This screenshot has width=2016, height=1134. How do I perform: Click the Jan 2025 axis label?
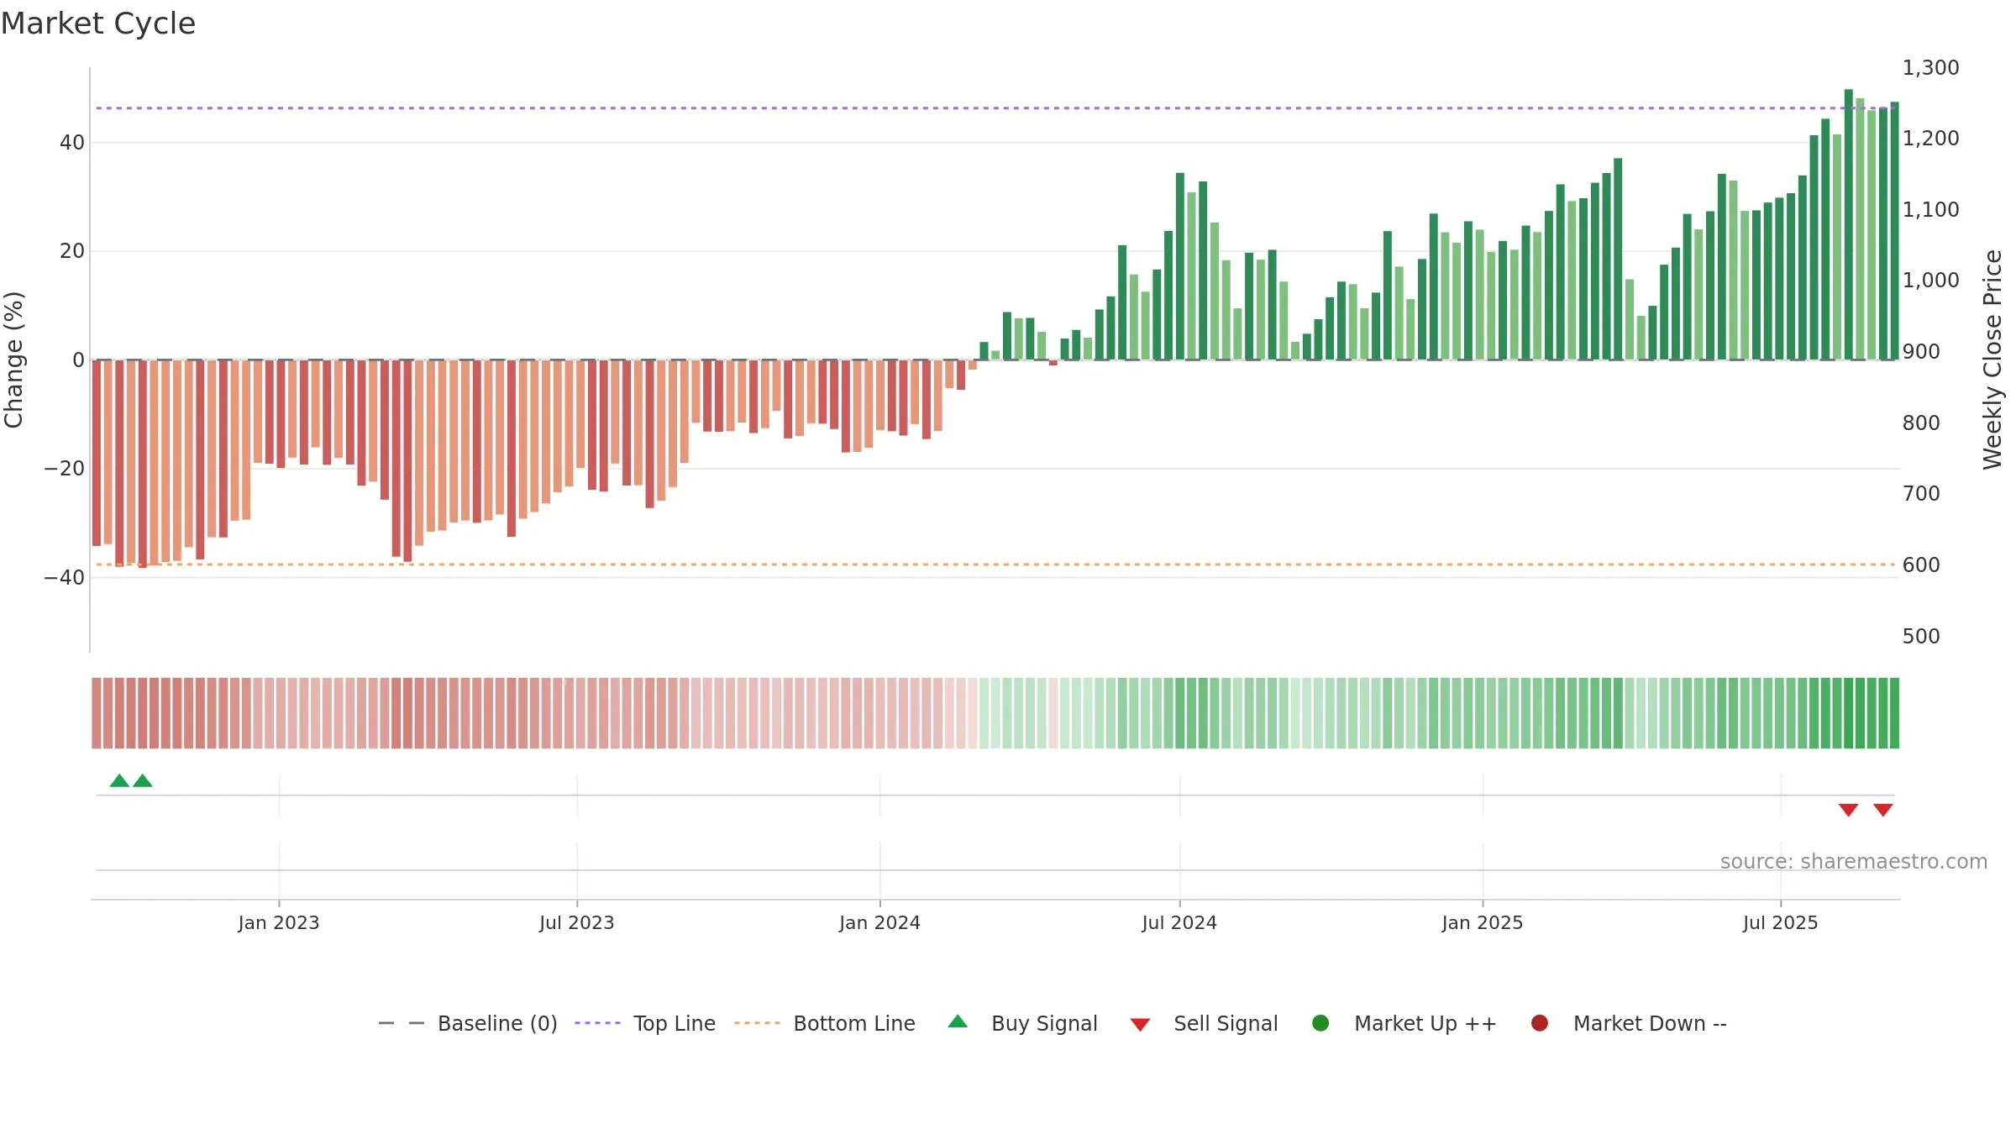pos(1483,923)
